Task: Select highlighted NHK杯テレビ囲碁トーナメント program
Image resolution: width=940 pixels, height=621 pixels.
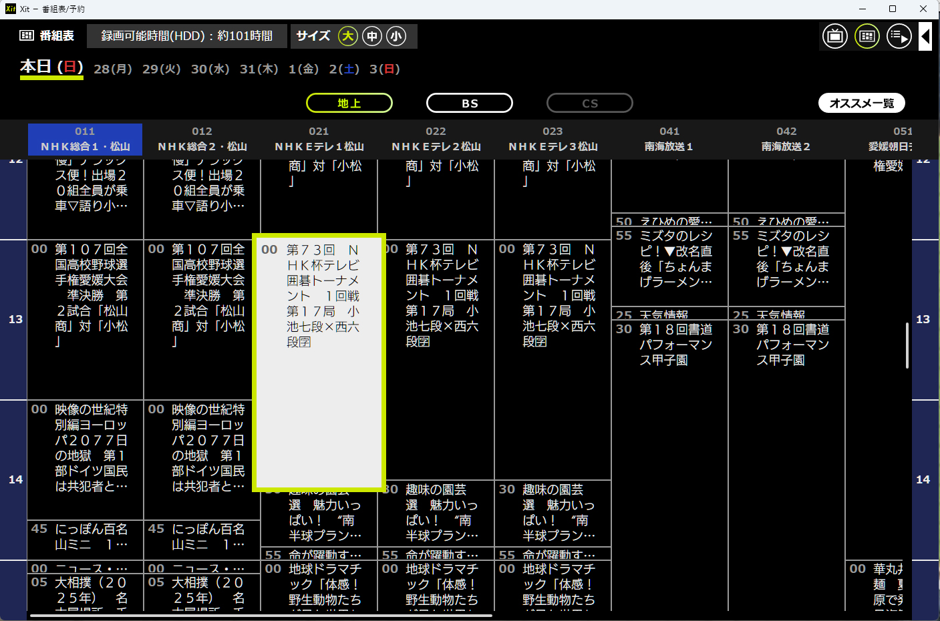Action: [x=319, y=362]
